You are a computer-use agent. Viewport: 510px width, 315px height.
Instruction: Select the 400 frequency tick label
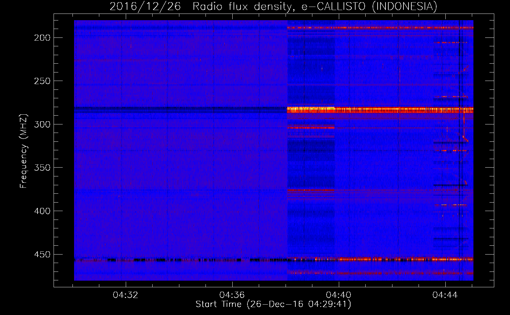(42, 211)
